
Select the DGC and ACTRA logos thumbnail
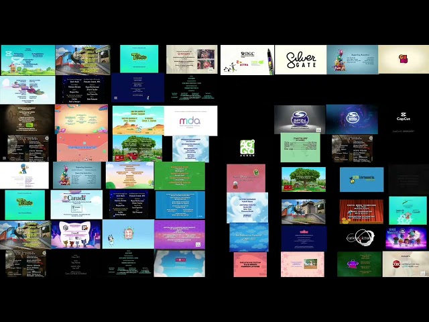pyautogui.click(x=247, y=60)
